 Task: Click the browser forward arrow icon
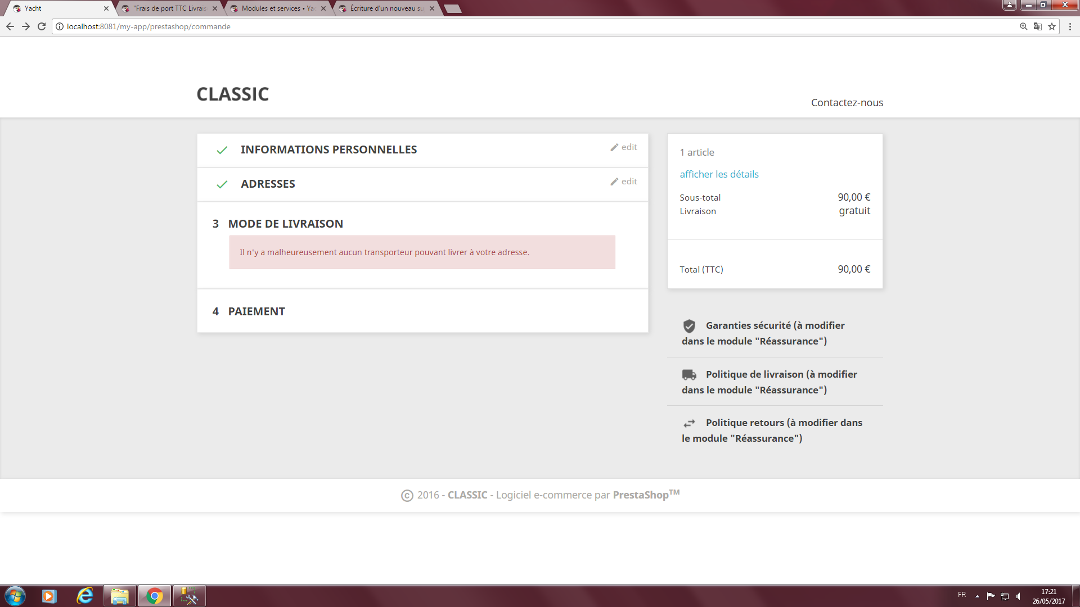(x=26, y=26)
